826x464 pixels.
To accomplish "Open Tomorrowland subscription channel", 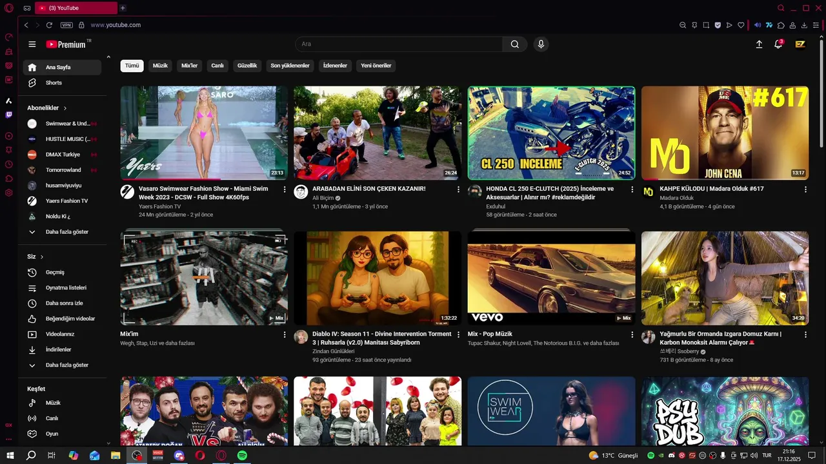I will (62, 170).
